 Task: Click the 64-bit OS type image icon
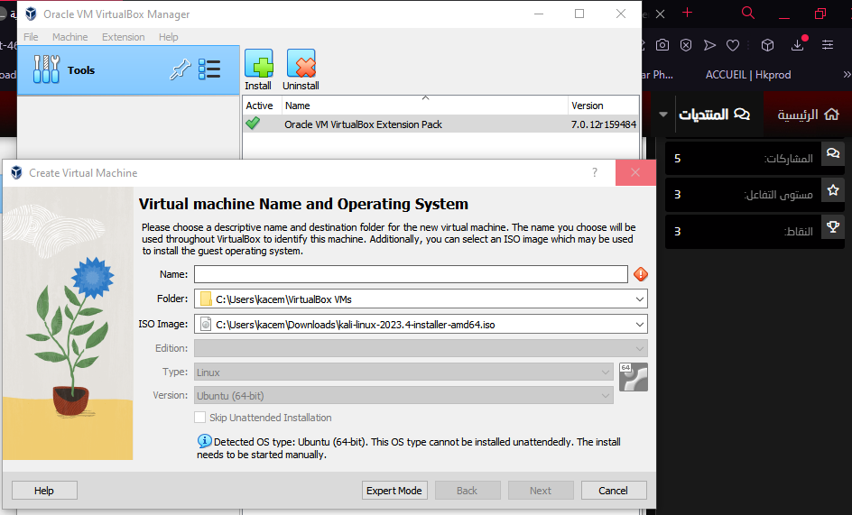coord(633,377)
